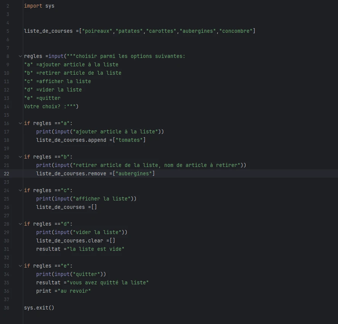
Task: Collapse the if regles =="c" block
Action: tap(20, 191)
